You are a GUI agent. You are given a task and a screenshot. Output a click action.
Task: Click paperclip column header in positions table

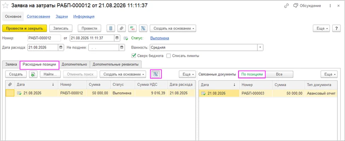coord(10,84)
